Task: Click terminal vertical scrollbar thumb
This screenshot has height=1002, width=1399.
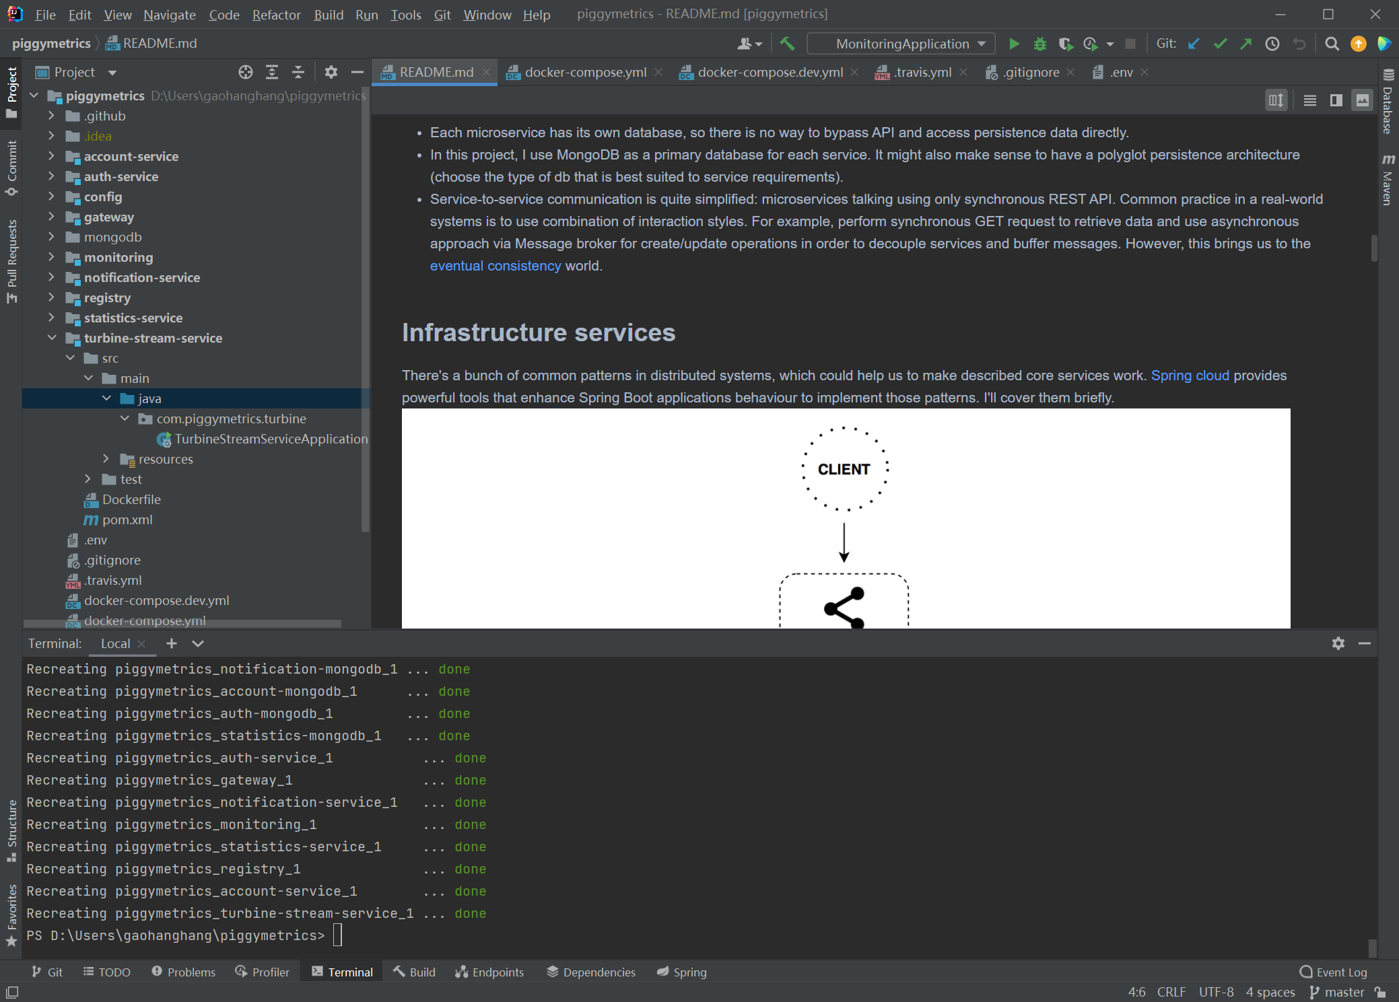Action: coord(1372,947)
